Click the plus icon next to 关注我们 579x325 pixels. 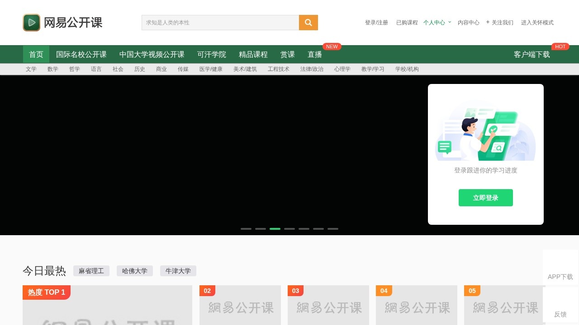487,22
